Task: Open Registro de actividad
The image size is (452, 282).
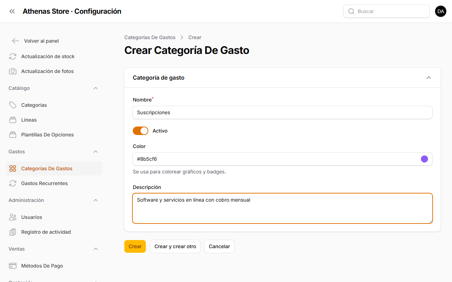Action: tap(54, 232)
